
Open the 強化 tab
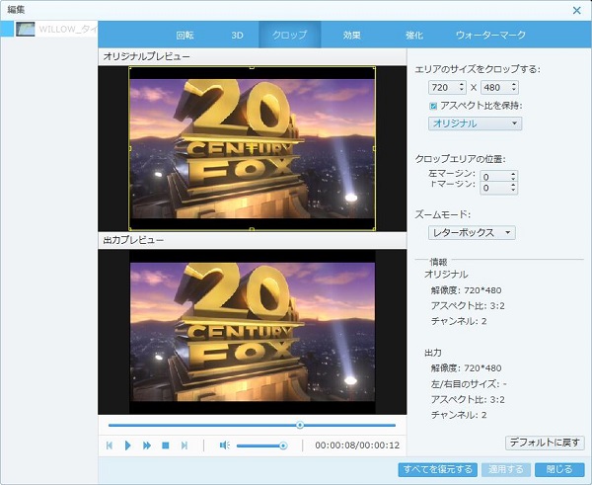point(414,36)
